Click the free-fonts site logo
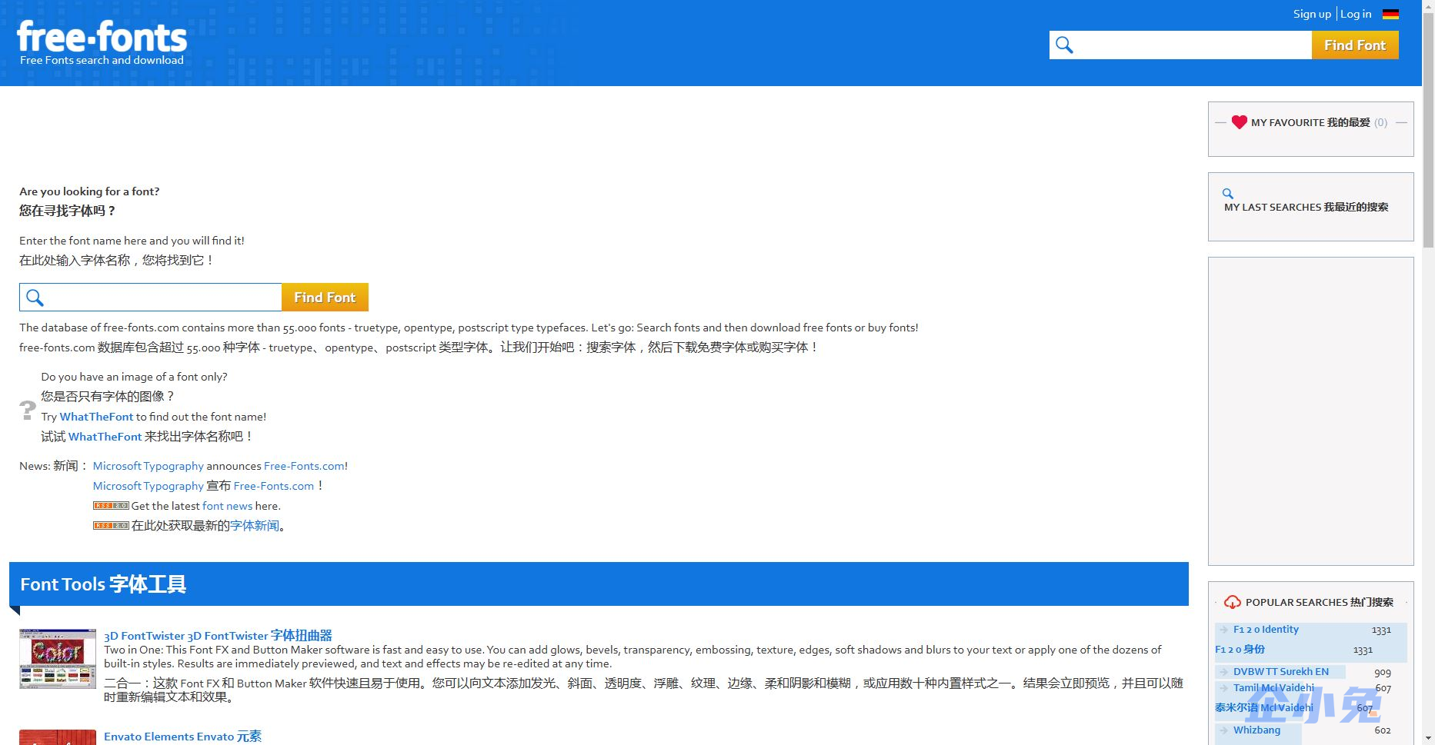Viewport: 1435px width, 745px height. 102,42
